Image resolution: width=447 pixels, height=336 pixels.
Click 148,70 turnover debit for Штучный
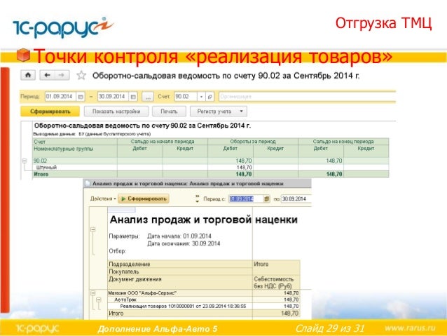(x=244, y=167)
